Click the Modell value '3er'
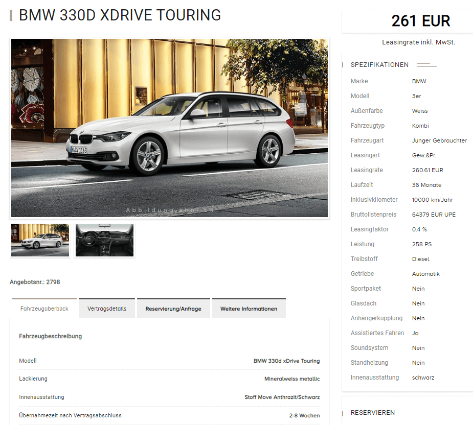 [416, 96]
